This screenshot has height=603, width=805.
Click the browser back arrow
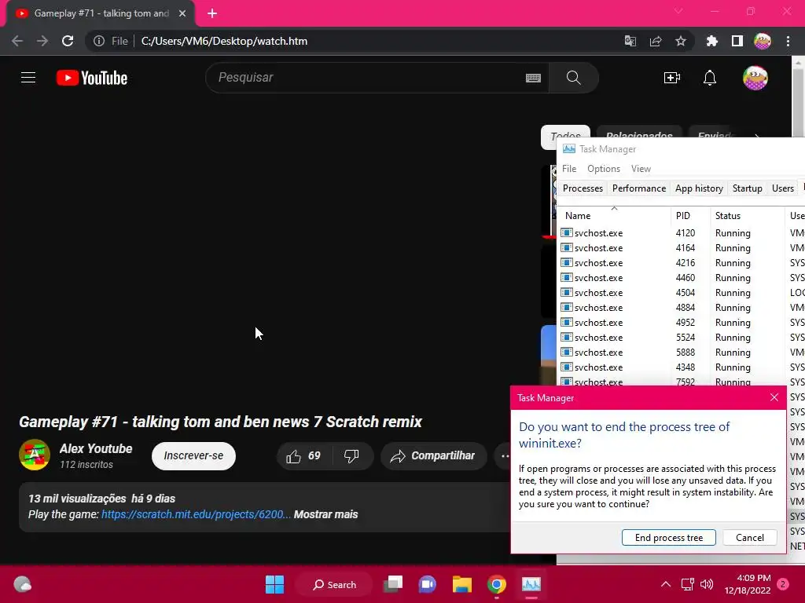click(x=17, y=41)
